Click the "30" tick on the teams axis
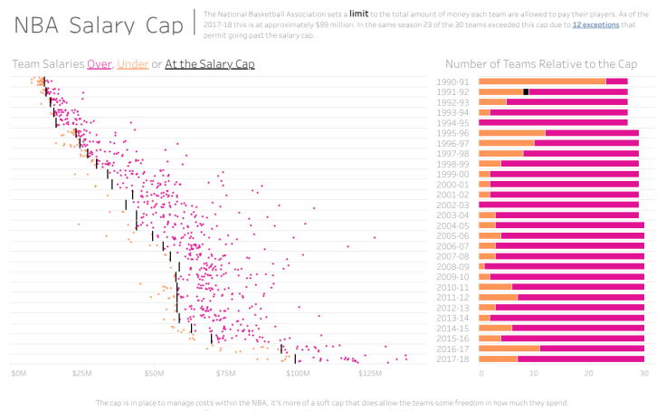Screen dimensions: 666x411 643,373
